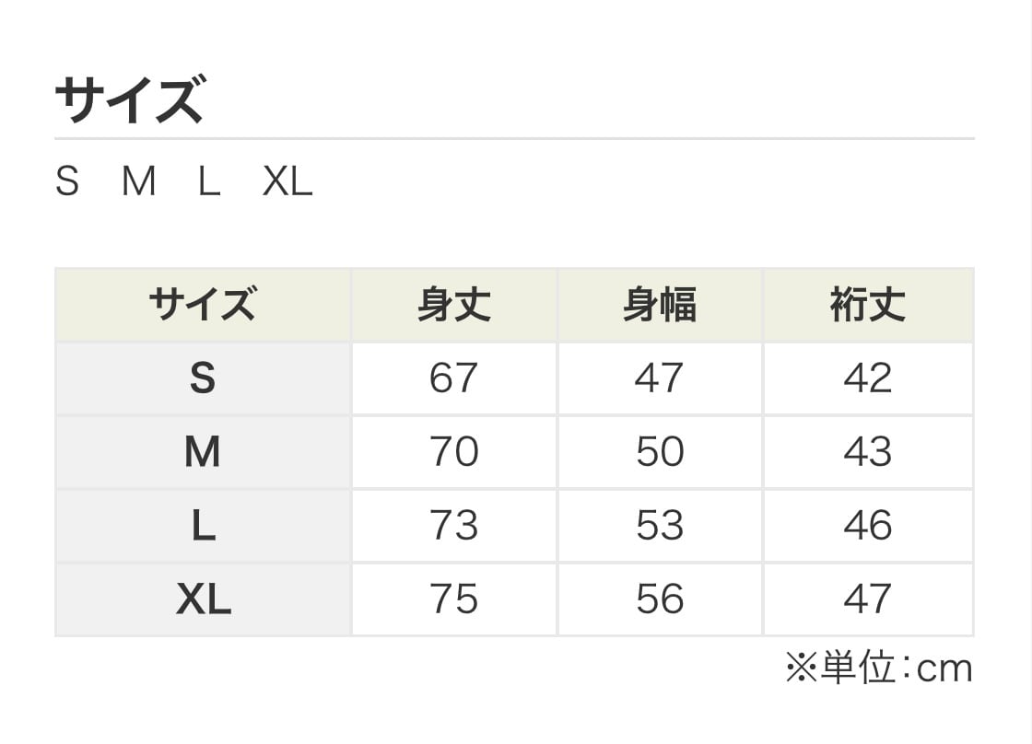The width and height of the screenshot is (1032, 744).
Task: Select the S row label in table
Action: [x=203, y=378]
